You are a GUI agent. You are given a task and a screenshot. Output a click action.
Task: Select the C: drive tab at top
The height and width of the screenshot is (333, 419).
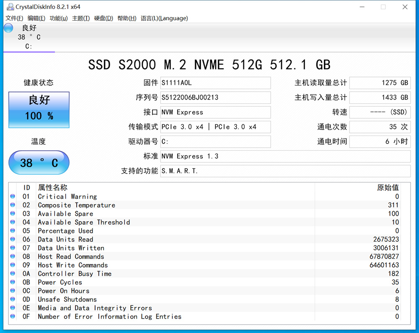click(x=29, y=37)
